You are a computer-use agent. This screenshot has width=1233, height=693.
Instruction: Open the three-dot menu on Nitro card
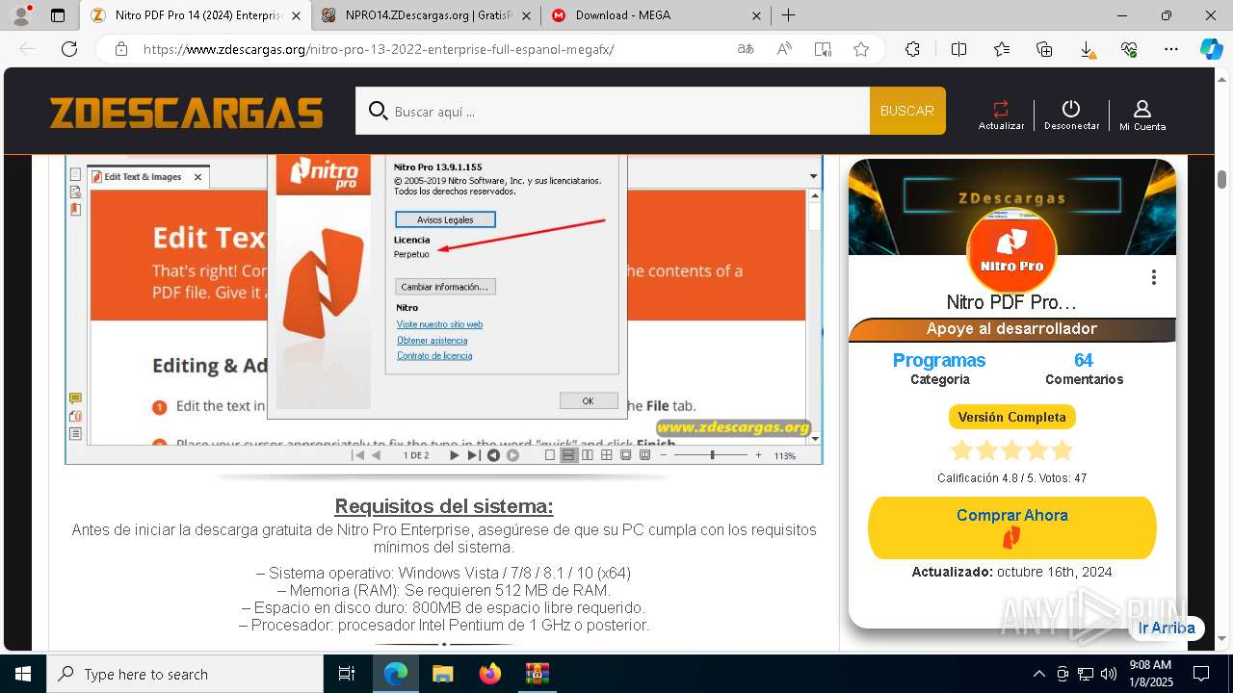1153,277
